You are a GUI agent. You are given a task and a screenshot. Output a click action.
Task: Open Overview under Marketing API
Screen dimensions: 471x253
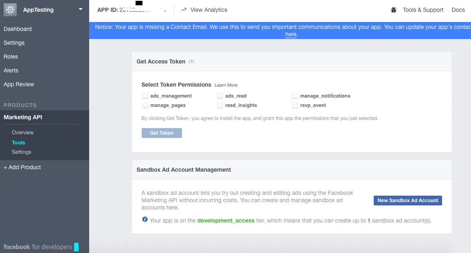point(22,132)
